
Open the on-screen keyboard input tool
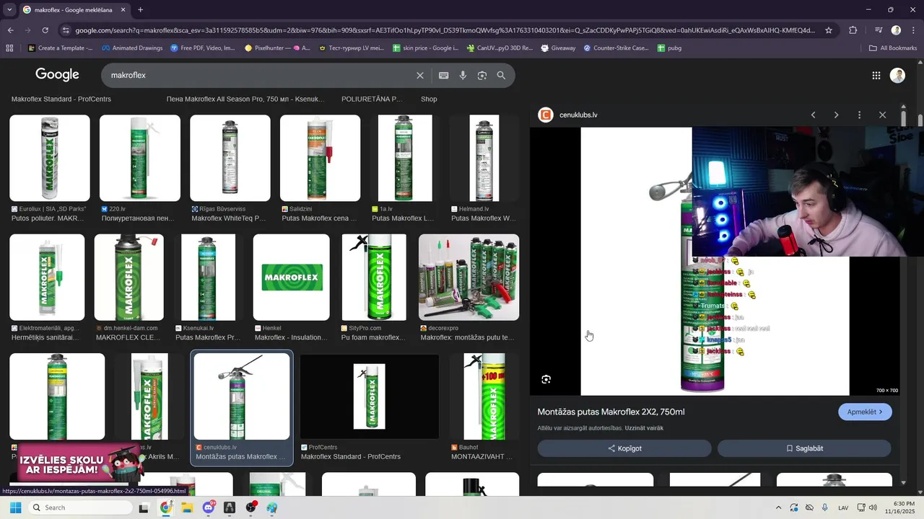tap(444, 75)
